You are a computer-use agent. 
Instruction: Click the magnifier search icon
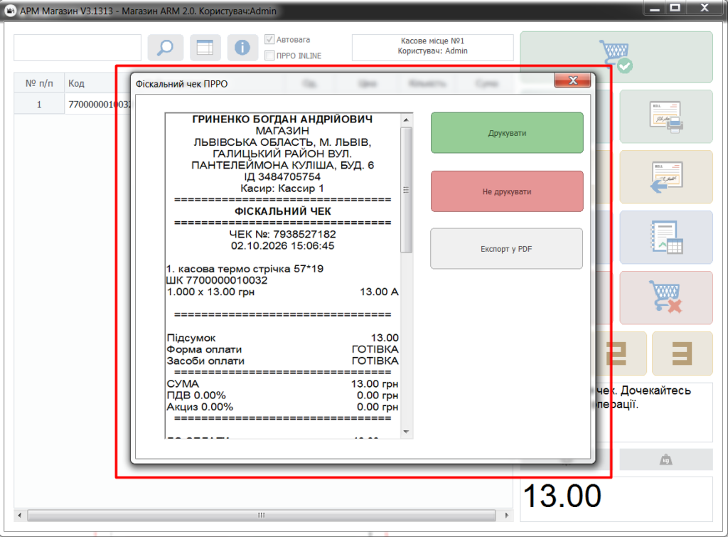pos(165,48)
